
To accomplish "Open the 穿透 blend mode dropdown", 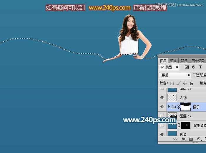I will (175, 75).
